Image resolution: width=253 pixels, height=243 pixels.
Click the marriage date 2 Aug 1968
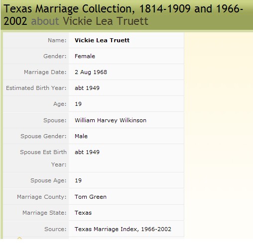[x=91, y=72]
